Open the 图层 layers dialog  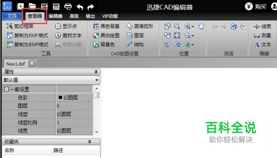[x=135, y=35]
